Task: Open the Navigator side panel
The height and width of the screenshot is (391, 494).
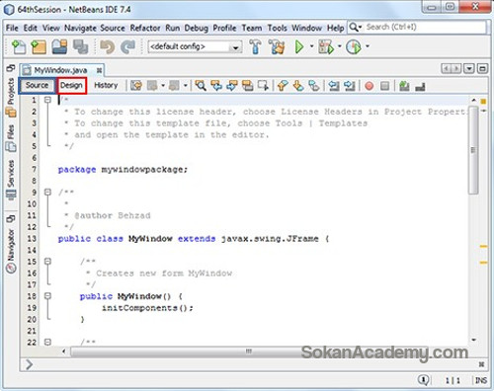Action: [11, 251]
